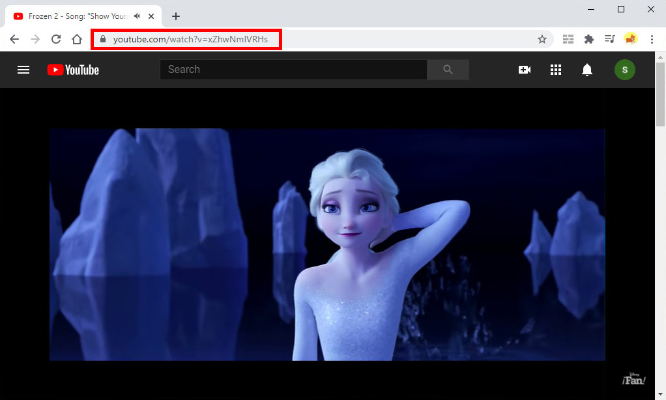Click the scrollbar down arrow
Viewport: 666px width, 400px height.
660,395
